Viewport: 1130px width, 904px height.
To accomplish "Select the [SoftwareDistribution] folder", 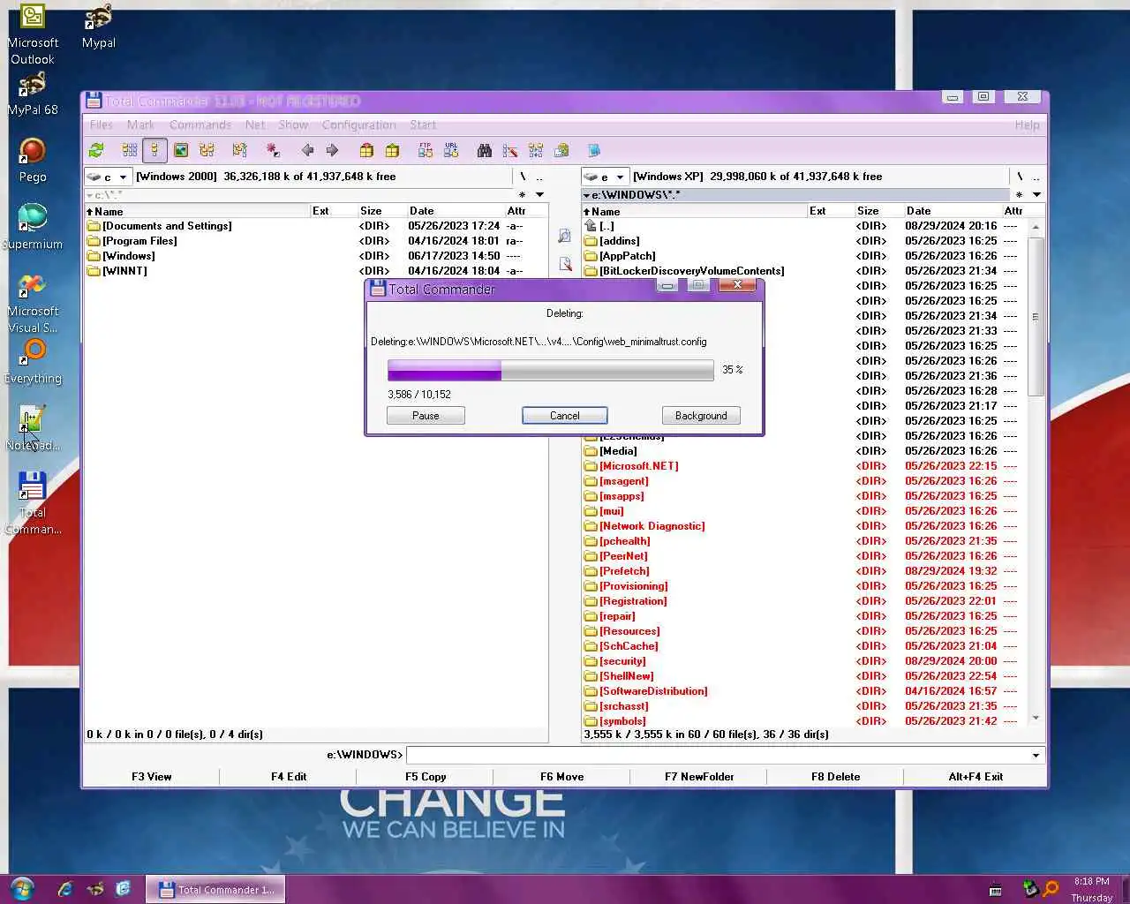I will coord(653,691).
